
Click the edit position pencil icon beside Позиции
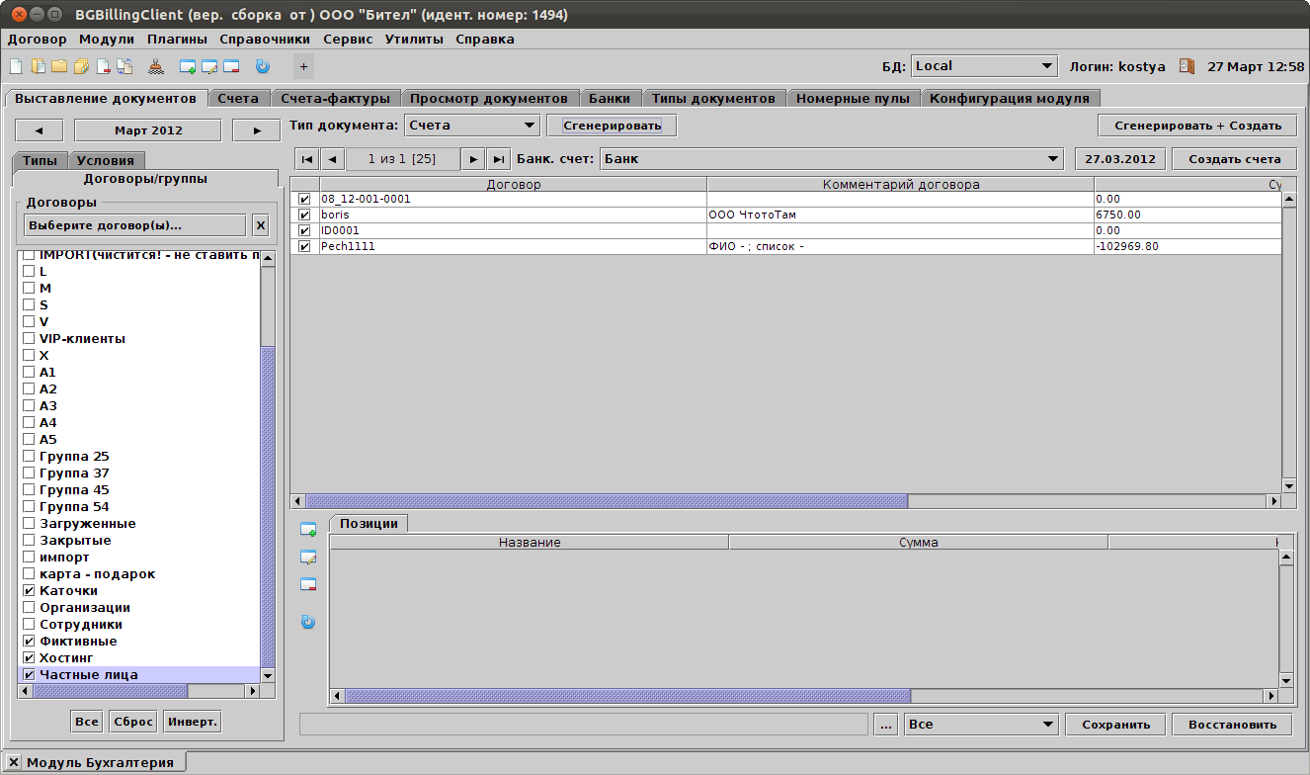[308, 558]
